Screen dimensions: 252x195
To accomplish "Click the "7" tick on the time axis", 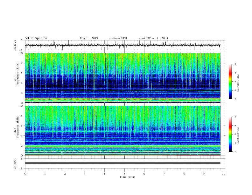I will pos(164,174).
